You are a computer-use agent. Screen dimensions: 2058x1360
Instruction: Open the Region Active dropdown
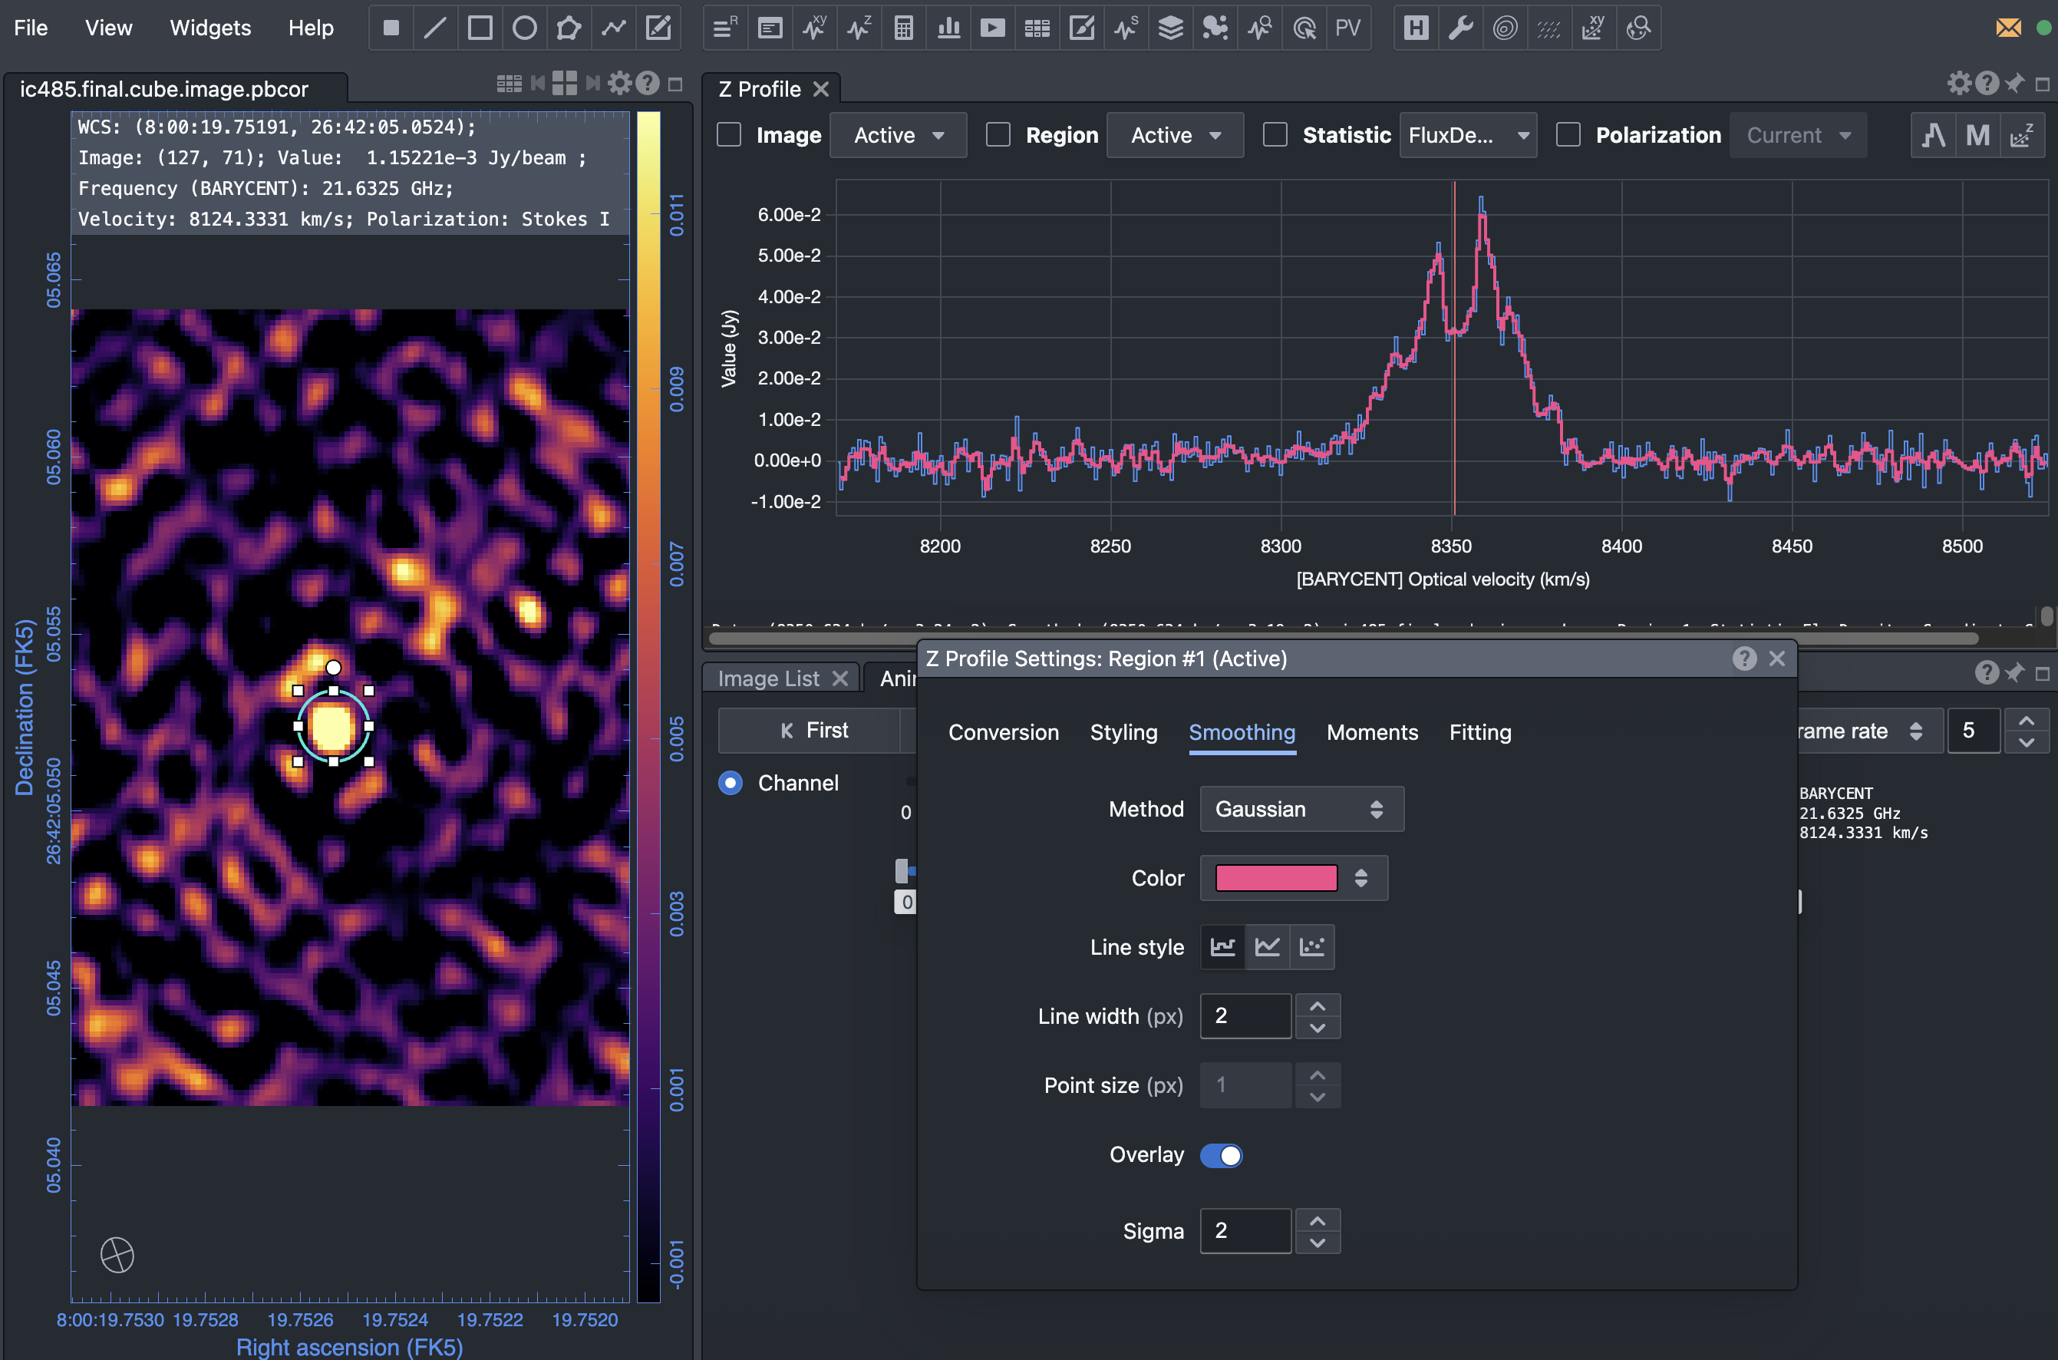(1175, 135)
